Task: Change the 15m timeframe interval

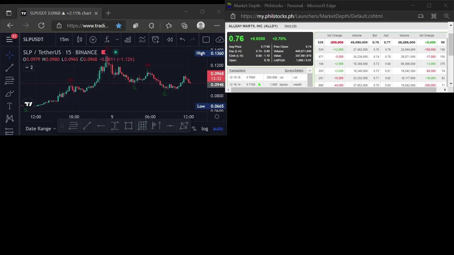Action: tap(64, 39)
